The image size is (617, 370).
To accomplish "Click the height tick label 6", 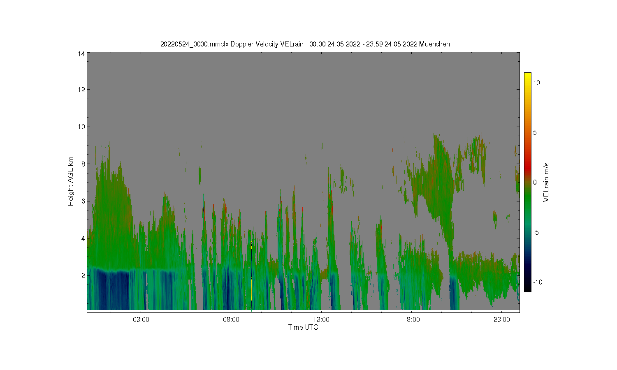I will tap(83, 201).
